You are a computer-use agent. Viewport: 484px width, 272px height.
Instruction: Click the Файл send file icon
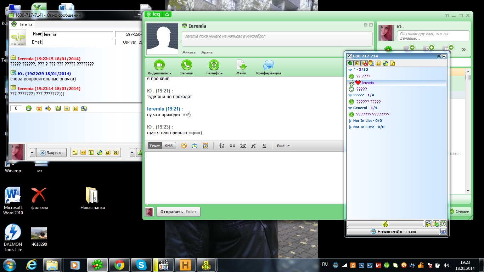pos(241,65)
